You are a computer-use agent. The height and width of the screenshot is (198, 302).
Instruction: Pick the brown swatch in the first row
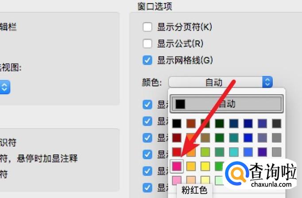pyautogui.click(x=191, y=124)
